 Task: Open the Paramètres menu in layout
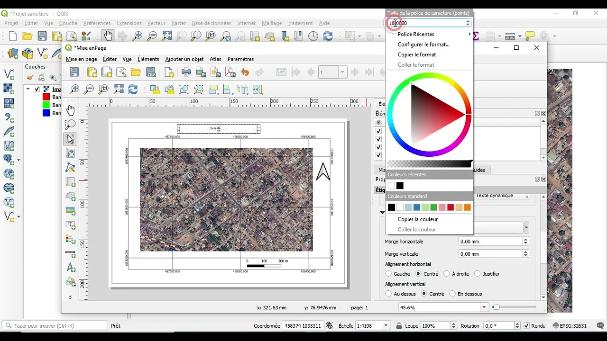(x=240, y=59)
